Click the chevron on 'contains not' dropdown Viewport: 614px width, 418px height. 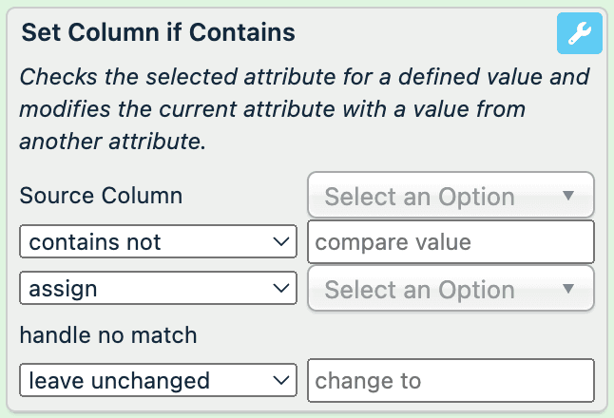coord(280,242)
